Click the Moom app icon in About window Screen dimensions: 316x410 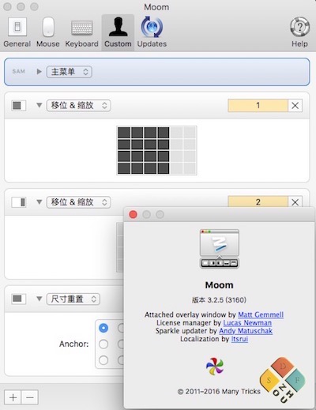220,249
